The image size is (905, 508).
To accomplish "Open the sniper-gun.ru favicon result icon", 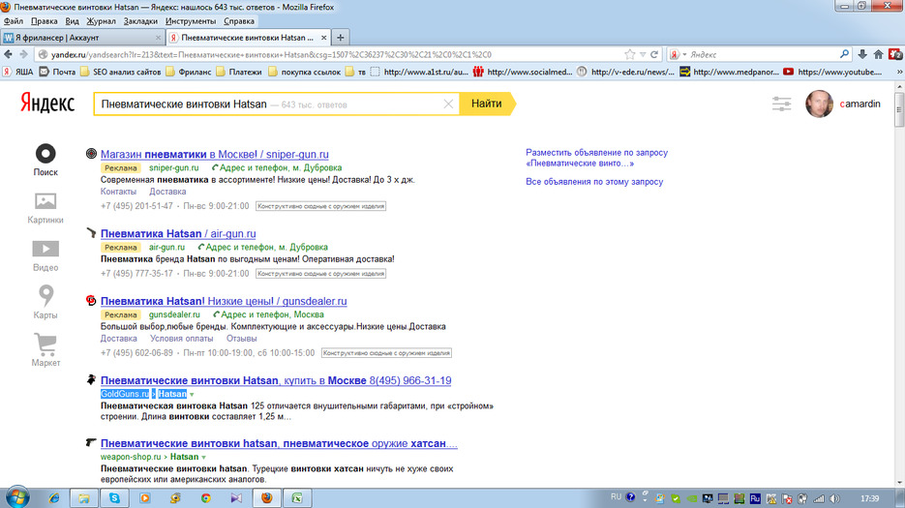I will click(91, 154).
